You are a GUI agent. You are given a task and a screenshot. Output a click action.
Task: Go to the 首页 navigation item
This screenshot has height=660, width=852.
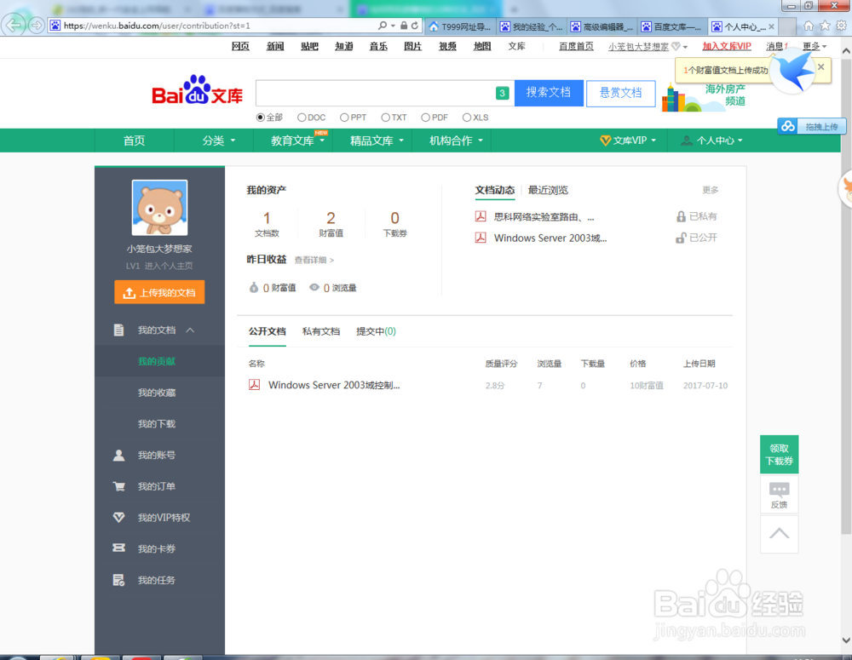(135, 141)
